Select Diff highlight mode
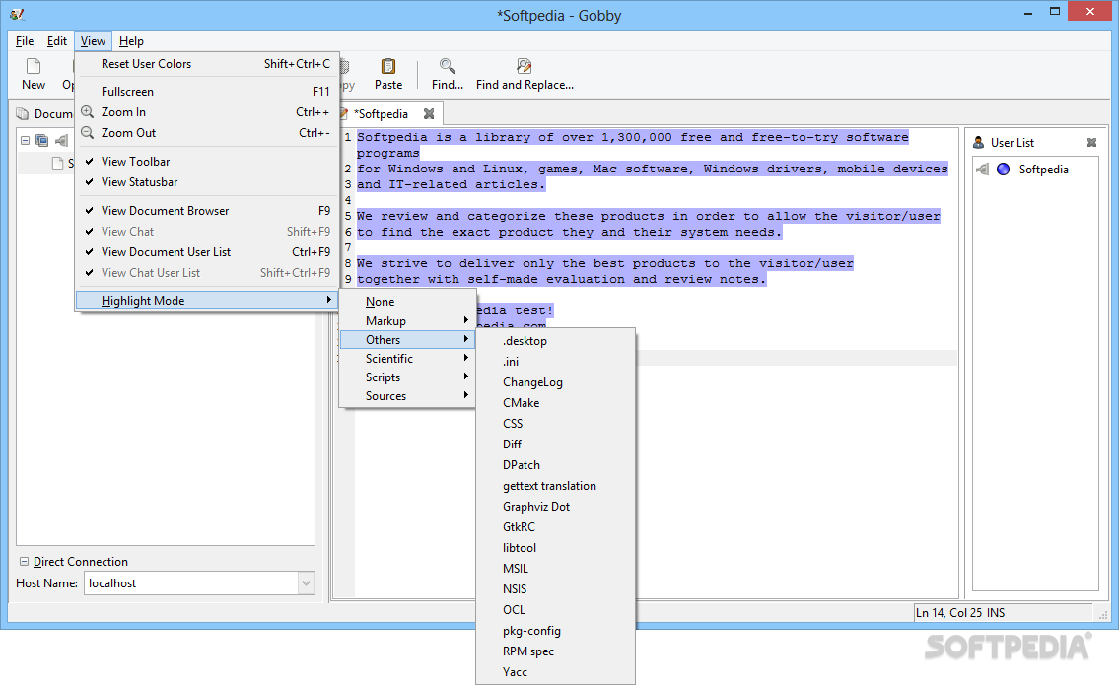The width and height of the screenshot is (1119, 685). point(555,445)
